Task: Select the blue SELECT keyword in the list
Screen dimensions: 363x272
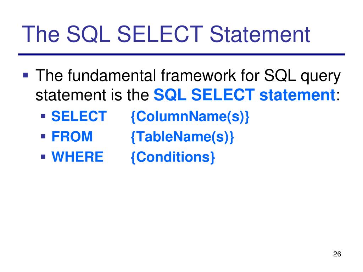Action: click(x=79, y=116)
